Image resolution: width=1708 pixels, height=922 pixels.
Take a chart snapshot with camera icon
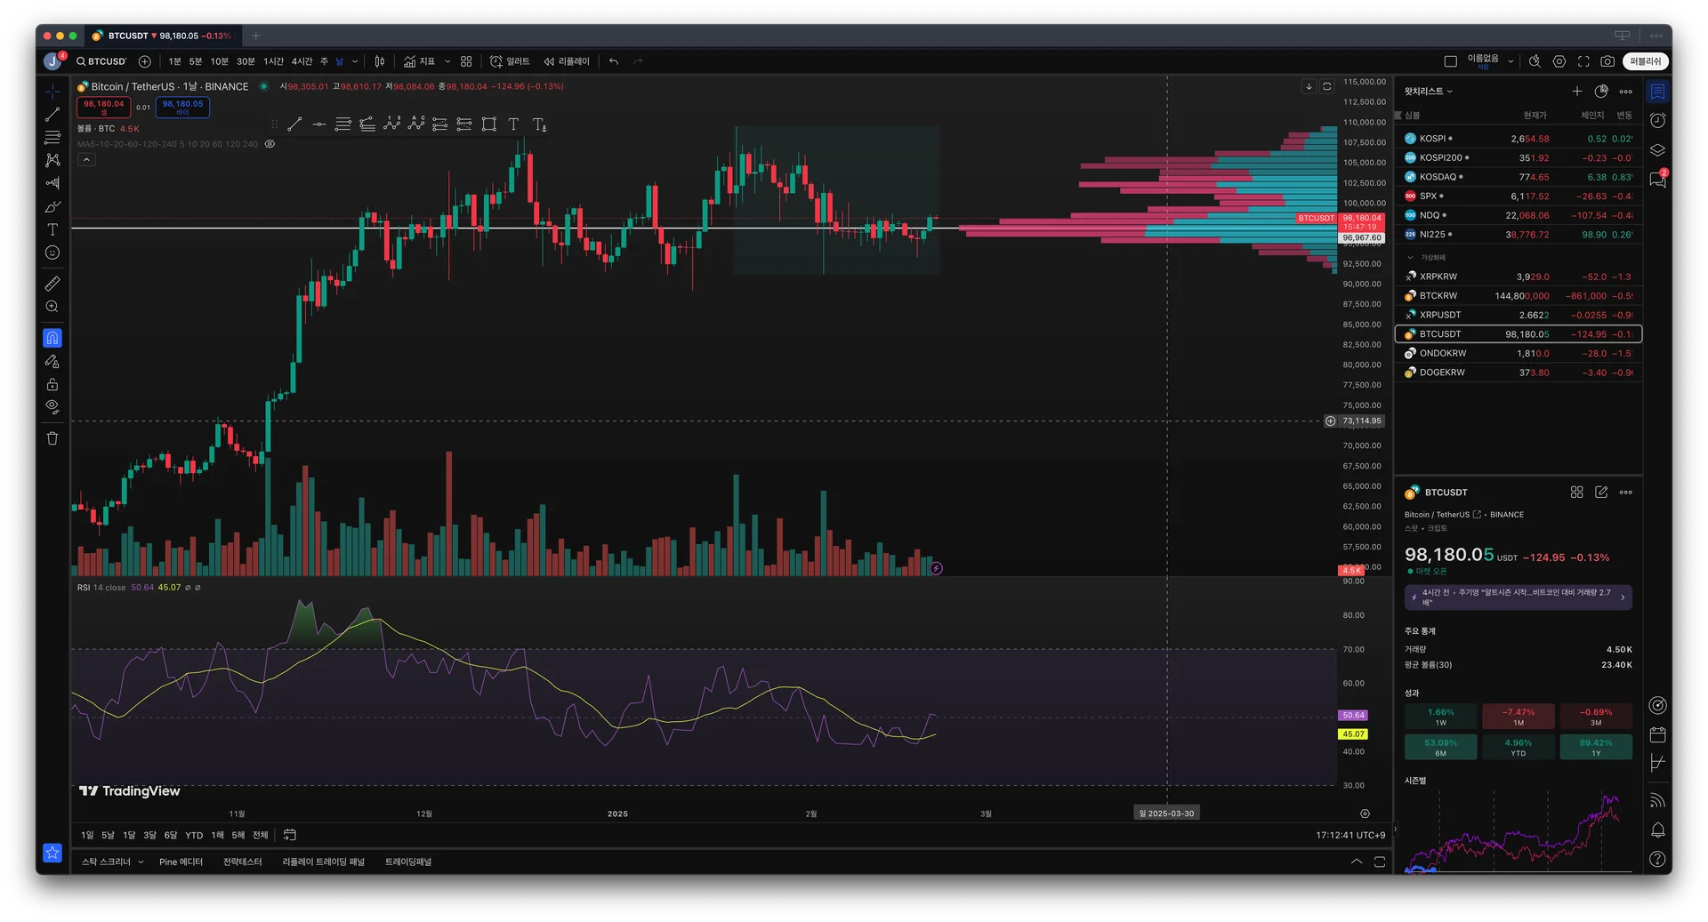coord(1607,61)
